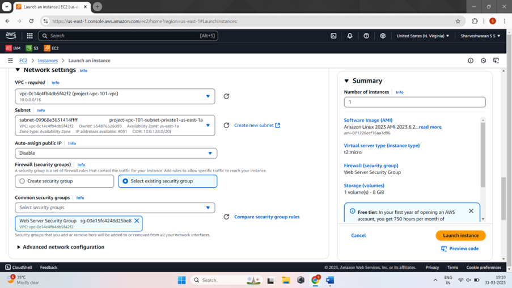Open the Chrome profile avatar
This screenshot has width=512, height=288.
pyautogui.click(x=492, y=21)
